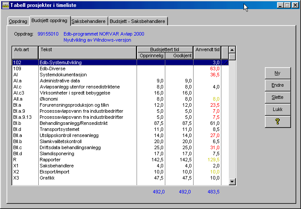Click the scroll down arrow of the table
The image size is (301, 209).
click(232, 181)
